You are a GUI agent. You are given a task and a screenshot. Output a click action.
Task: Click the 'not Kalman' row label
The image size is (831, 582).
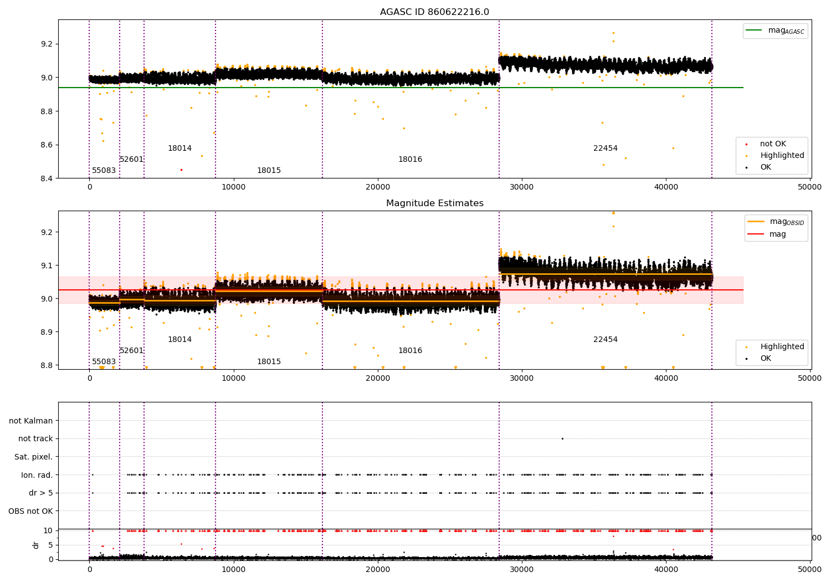[31, 421]
